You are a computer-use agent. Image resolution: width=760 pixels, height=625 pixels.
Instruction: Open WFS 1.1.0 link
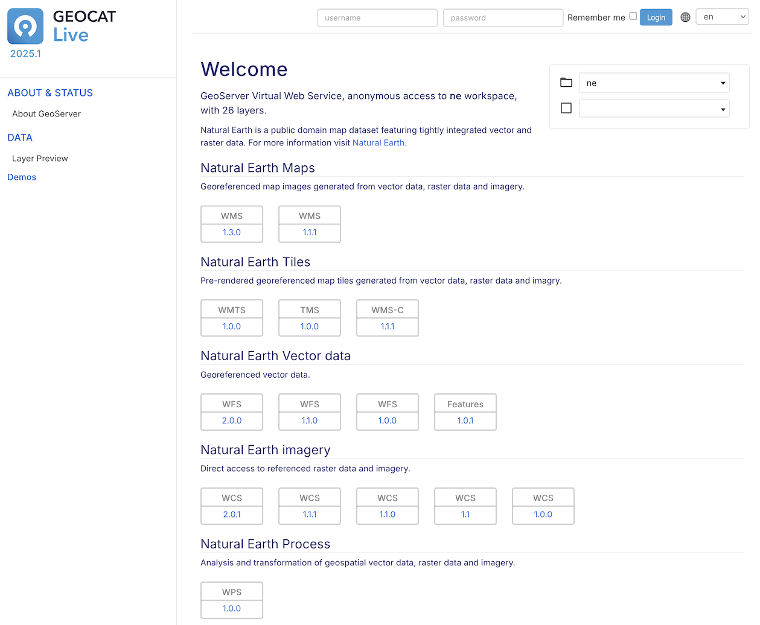(310, 420)
